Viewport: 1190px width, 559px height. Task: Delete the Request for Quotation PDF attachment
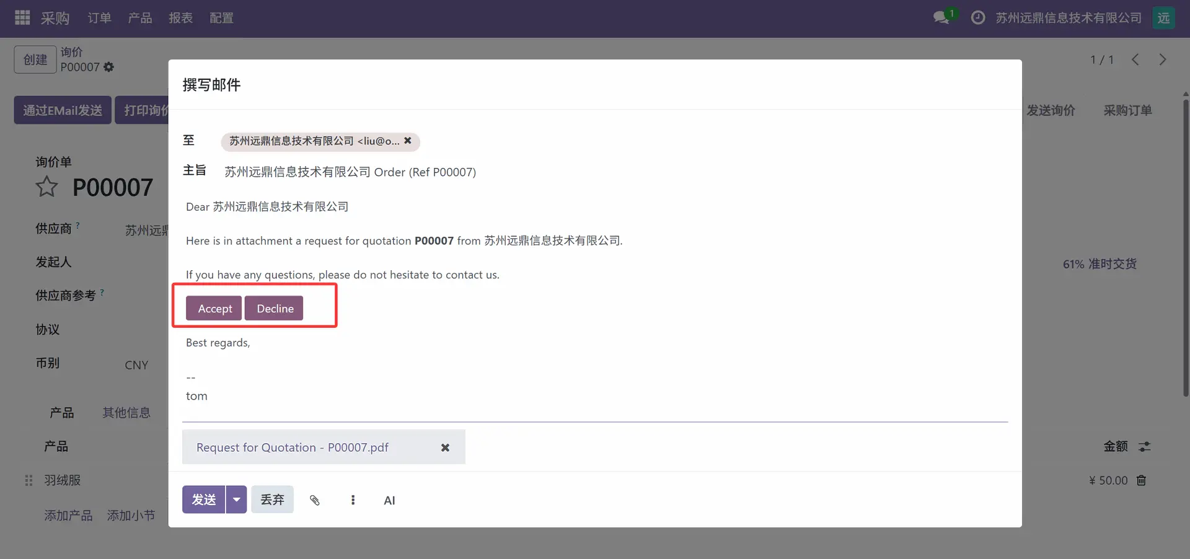click(444, 447)
